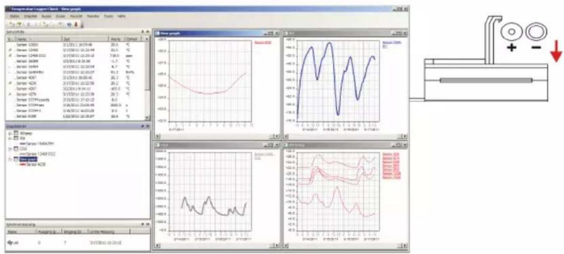Viewport: 564px width, 254px height.
Task: Click the window icon in the New graph title bar
Action: (x=157, y=33)
